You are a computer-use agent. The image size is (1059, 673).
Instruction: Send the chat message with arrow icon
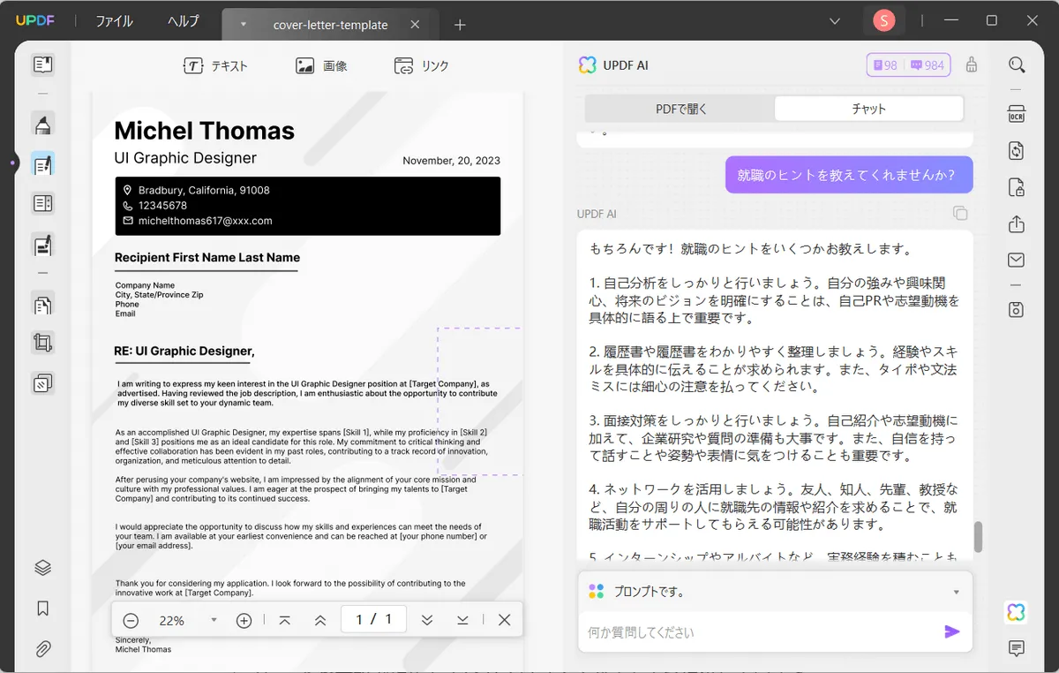tap(951, 631)
